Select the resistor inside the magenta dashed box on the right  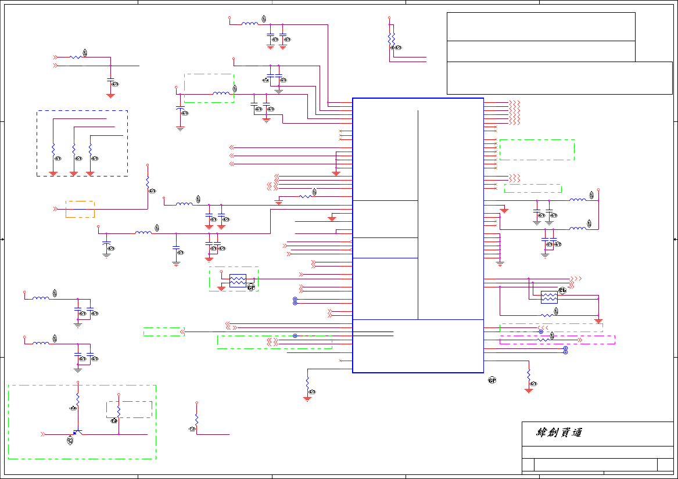(543, 340)
